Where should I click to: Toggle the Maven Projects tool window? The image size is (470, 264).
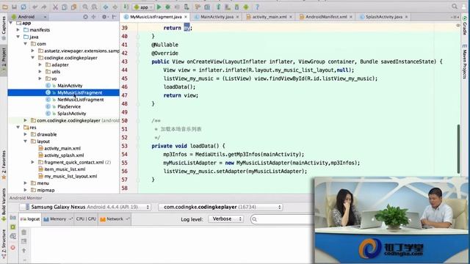(465, 62)
